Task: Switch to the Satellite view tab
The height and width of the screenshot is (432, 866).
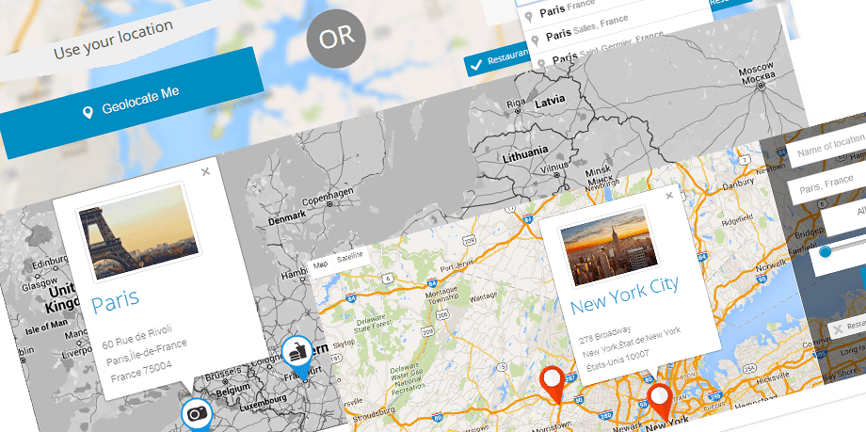Action: click(x=350, y=256)
